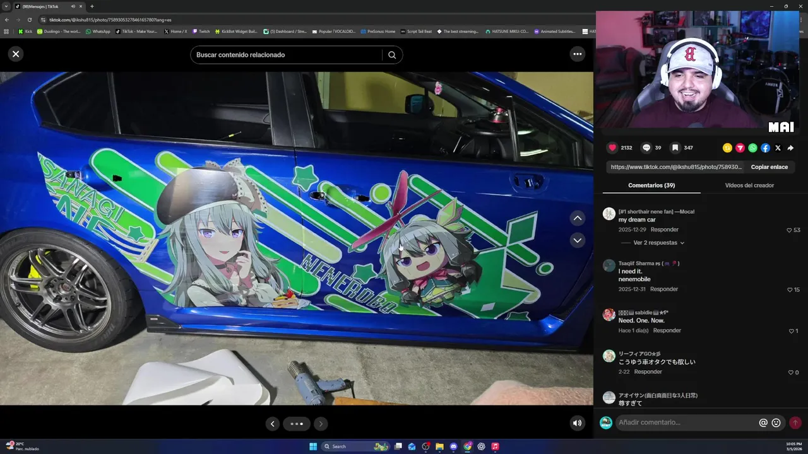Close the photo viewer with the X
The width and height of the screenshot is (808, 454).
16,54
